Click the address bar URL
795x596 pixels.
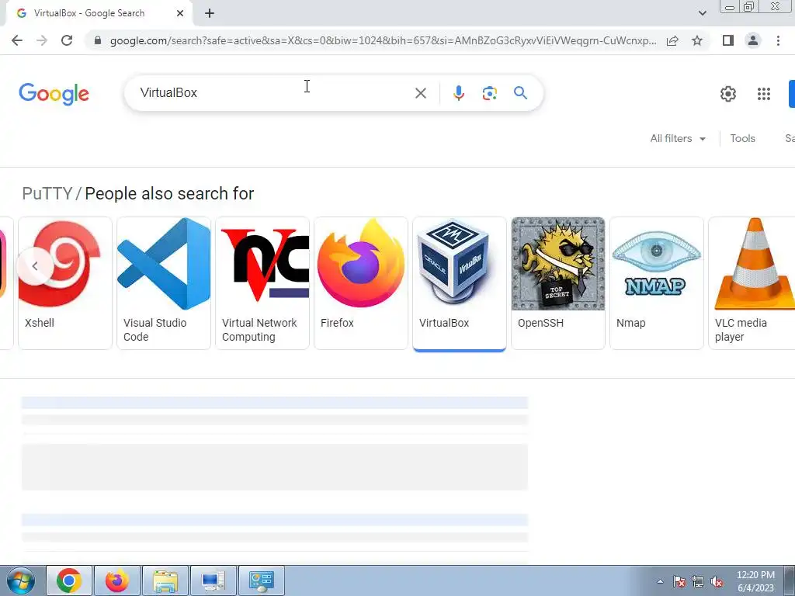(383, 40)
